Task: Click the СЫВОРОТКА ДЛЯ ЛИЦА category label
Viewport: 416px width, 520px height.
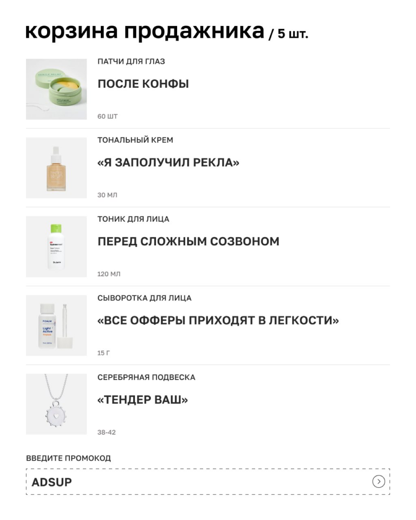Action: (145, 297)
